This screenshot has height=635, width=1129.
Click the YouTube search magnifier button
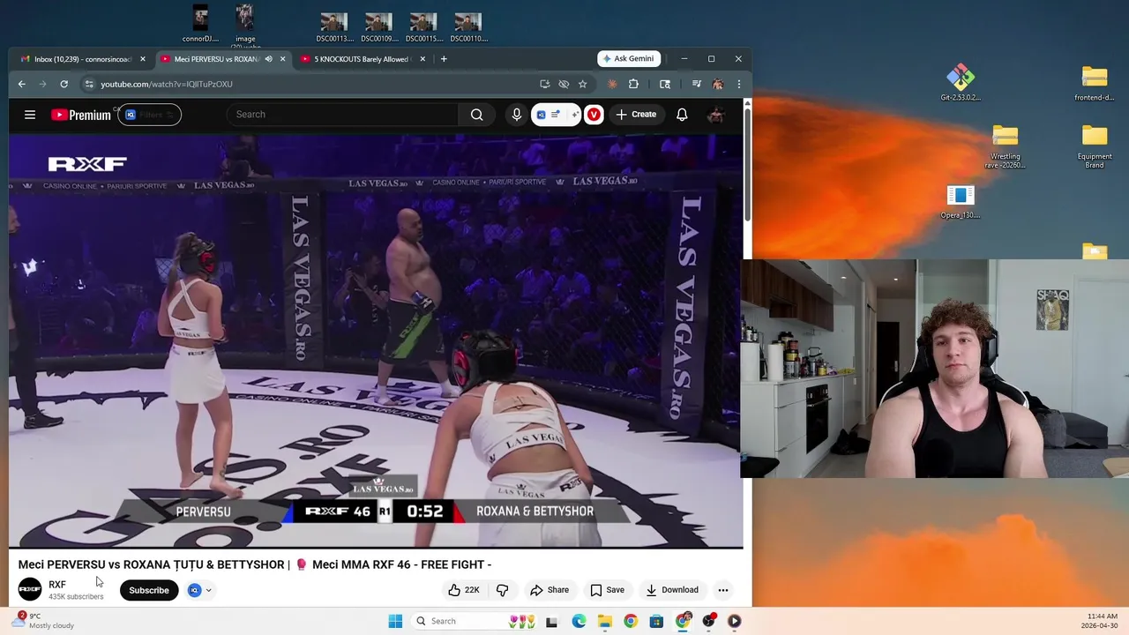coord(477,115)
